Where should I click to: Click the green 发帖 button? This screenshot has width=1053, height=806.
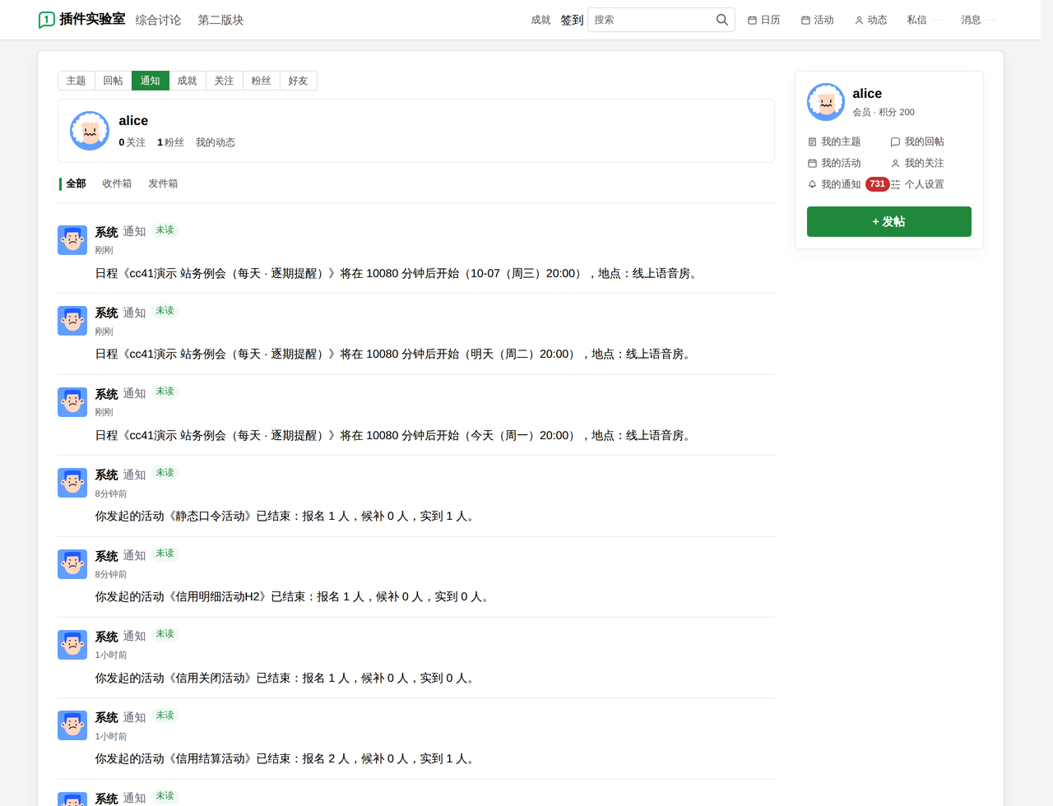(889, 221)
